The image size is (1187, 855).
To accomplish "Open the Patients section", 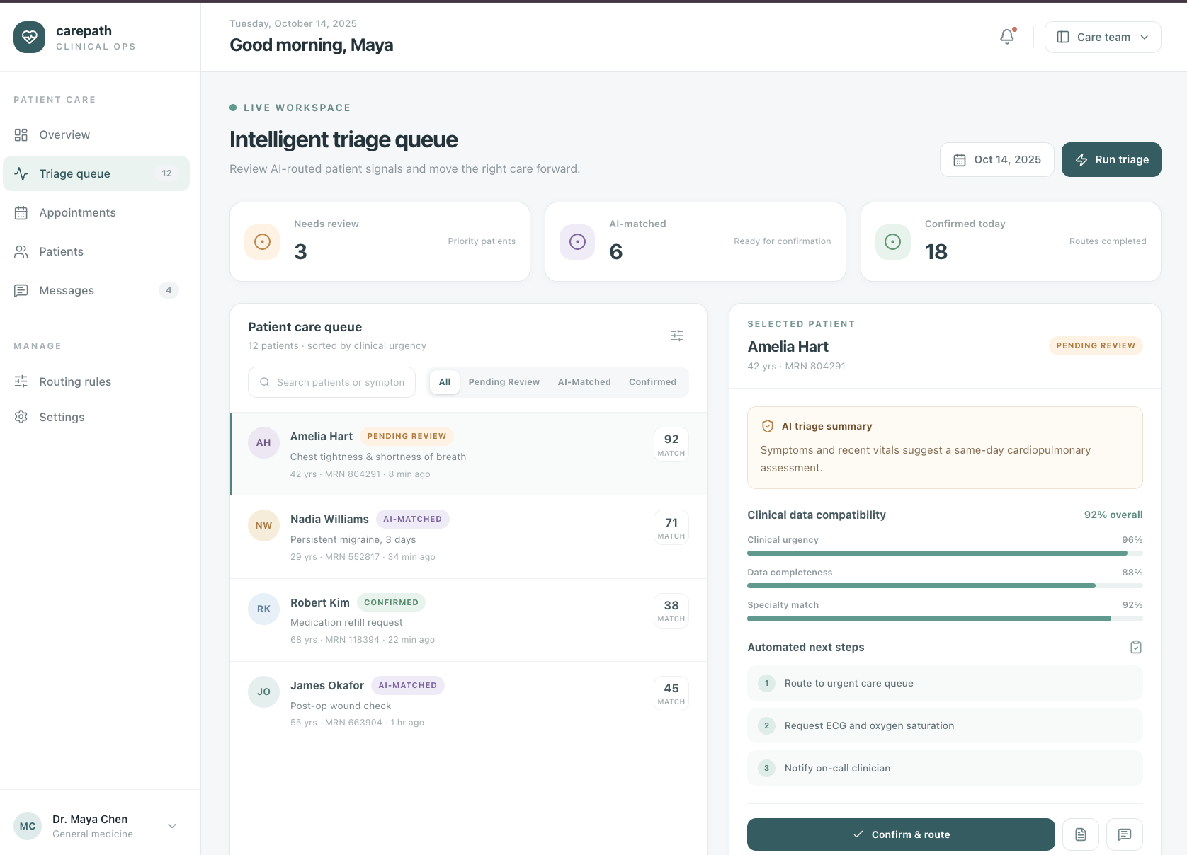I will [x=96, y=251].
